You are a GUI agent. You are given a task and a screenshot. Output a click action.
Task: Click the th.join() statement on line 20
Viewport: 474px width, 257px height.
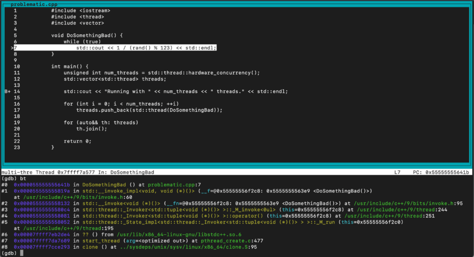click(x=92, y=129)
